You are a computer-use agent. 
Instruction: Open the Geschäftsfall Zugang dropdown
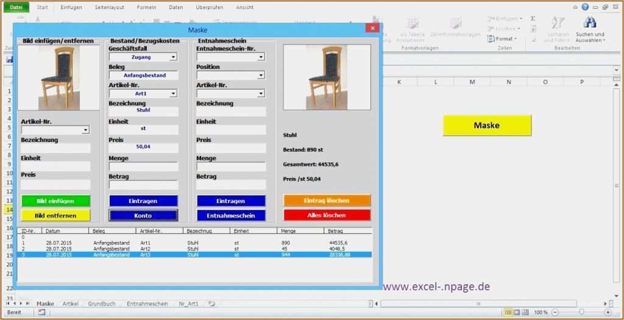click(173, 57)
